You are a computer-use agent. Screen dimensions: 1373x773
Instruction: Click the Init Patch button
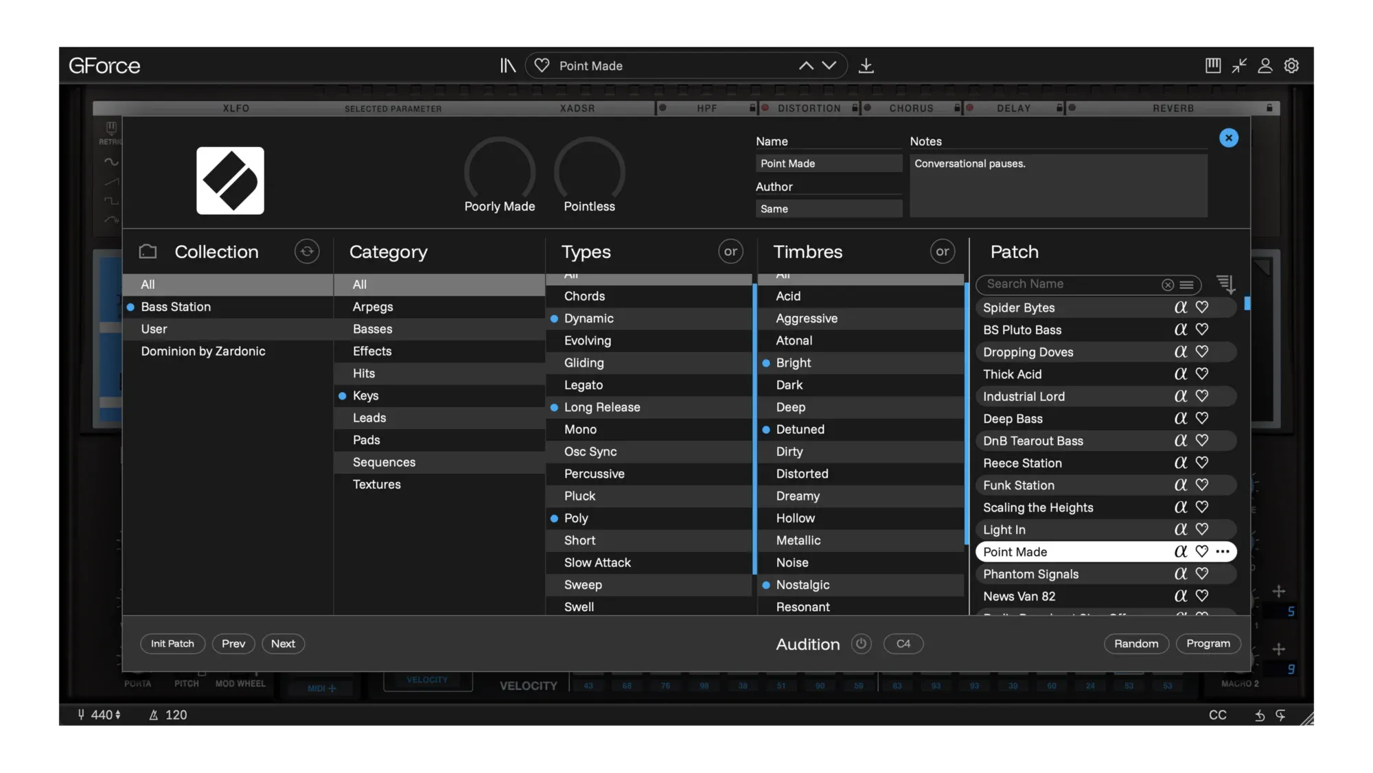click(x=172, y=643)
